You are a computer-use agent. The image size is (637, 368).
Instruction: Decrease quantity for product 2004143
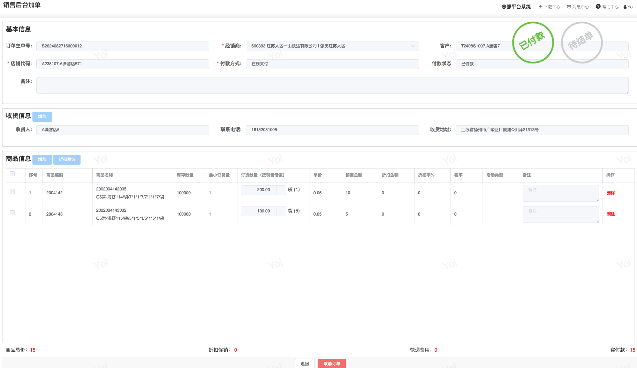click(x=246, y=211)
